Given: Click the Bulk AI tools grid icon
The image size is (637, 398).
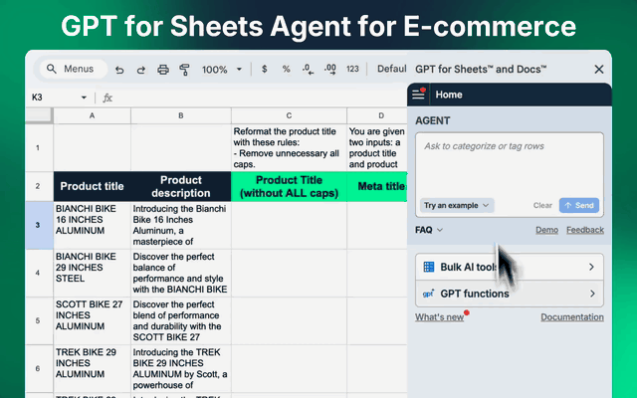Looking at the screenshot, I should (429, 267).
